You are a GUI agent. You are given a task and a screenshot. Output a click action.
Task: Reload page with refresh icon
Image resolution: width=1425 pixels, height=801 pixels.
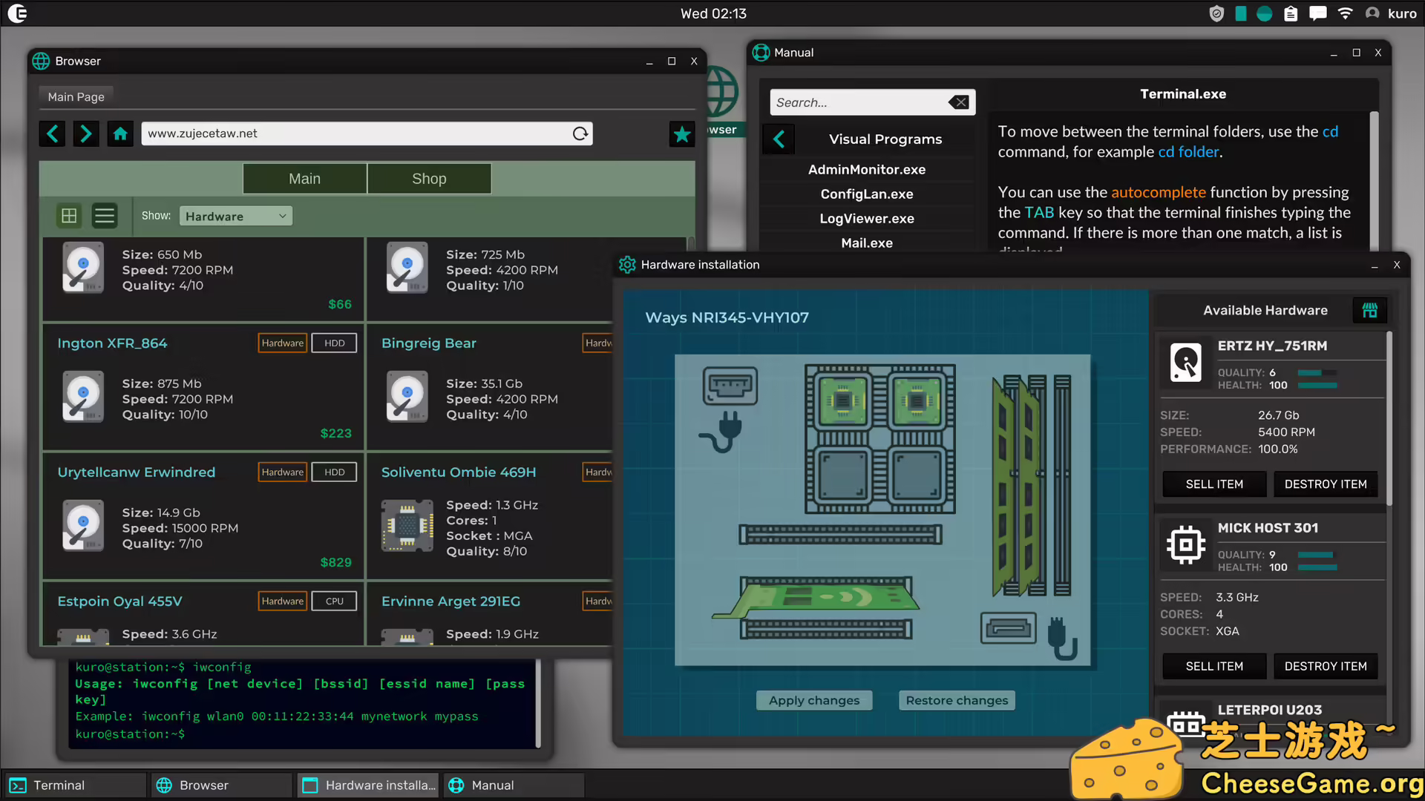point(580,133)
